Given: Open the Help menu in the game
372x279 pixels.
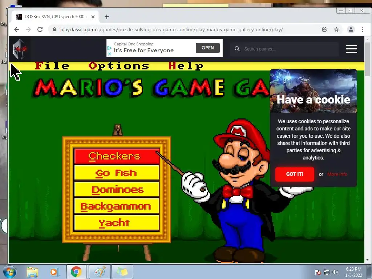Looking at the screenshot, I should (186, 66).
